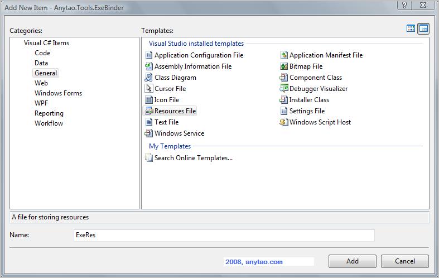Open the Windows Forms category
This screenshot has width=439, height=278.
(58, 93)
